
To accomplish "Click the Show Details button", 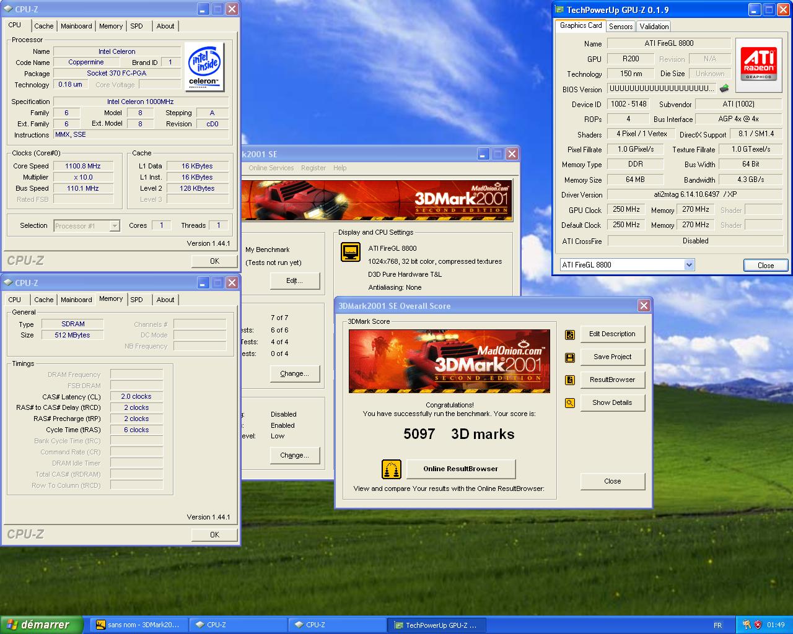I will tap(612, 403).
